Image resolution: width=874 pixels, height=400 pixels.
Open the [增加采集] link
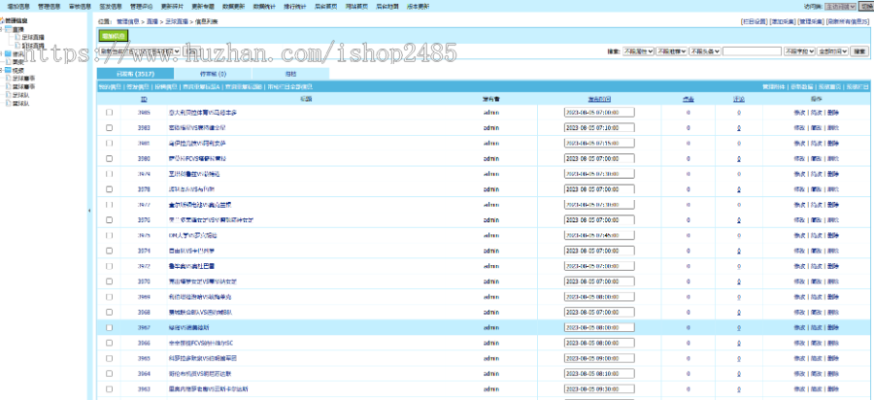(x=783, y=21)
